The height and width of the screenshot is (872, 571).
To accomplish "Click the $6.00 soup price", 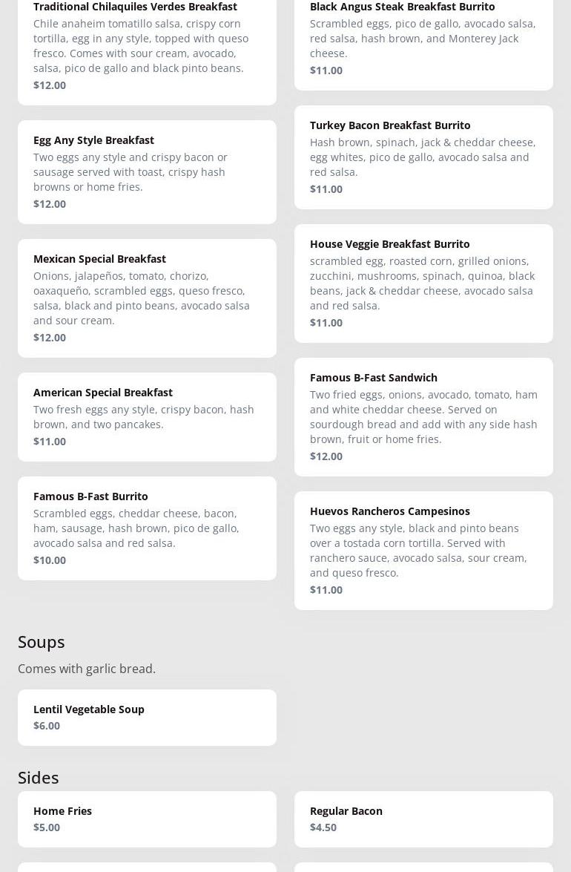I will point(47,725).
